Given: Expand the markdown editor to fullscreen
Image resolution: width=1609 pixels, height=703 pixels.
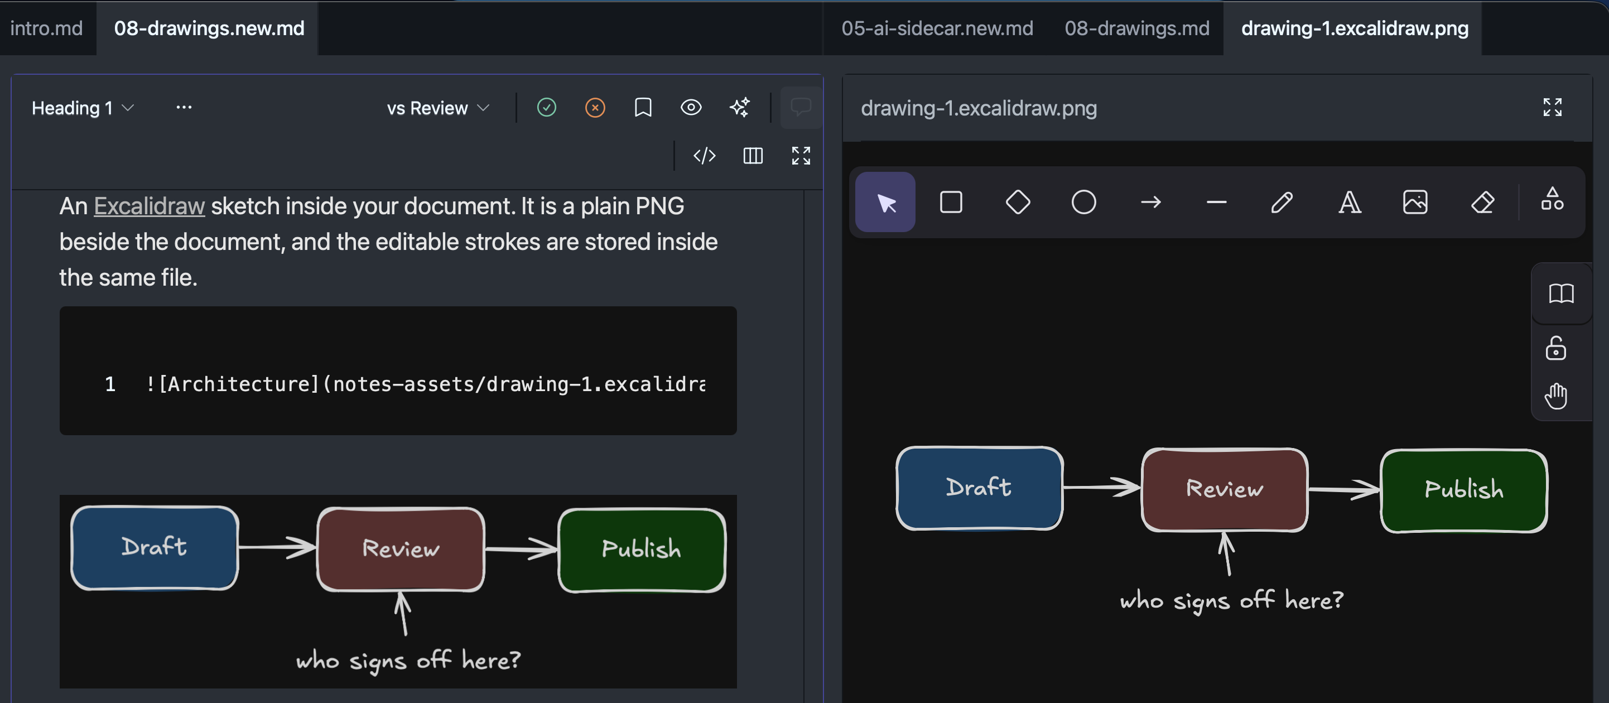Looking at the screenshot, I should (x=801, y=156).
